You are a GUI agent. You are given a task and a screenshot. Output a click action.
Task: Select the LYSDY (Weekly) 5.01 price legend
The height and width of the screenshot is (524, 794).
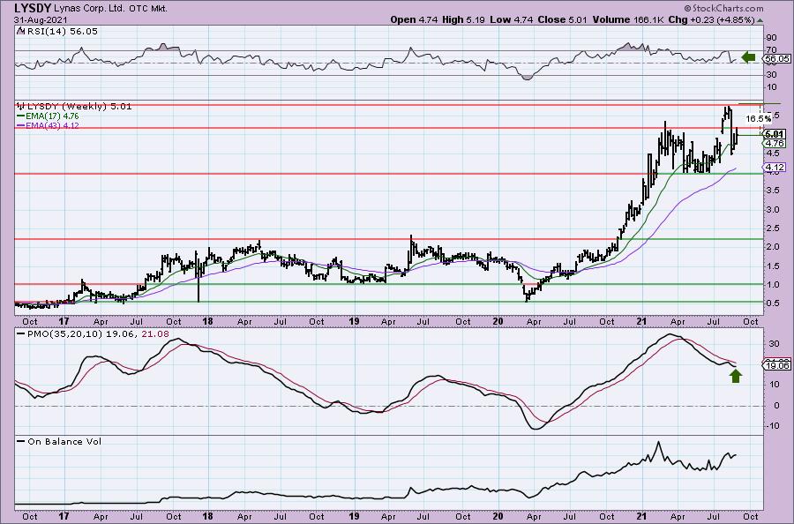coord(74,107)
